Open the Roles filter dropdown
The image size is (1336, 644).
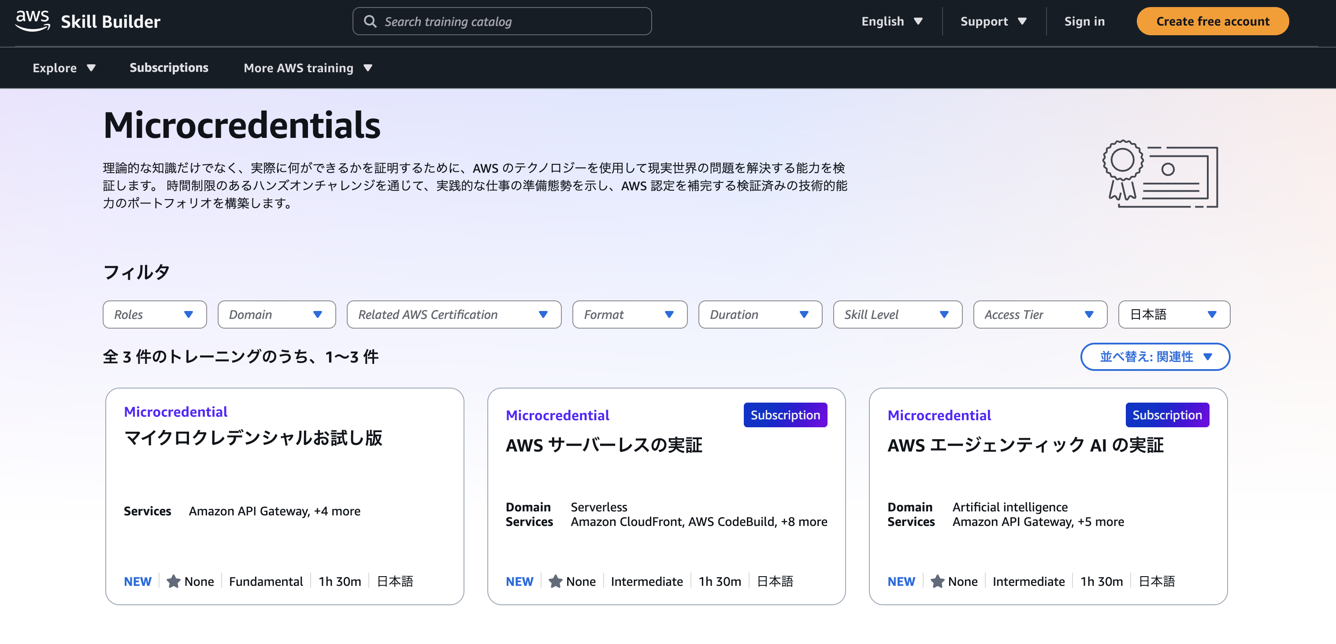(x=154, y=314)
